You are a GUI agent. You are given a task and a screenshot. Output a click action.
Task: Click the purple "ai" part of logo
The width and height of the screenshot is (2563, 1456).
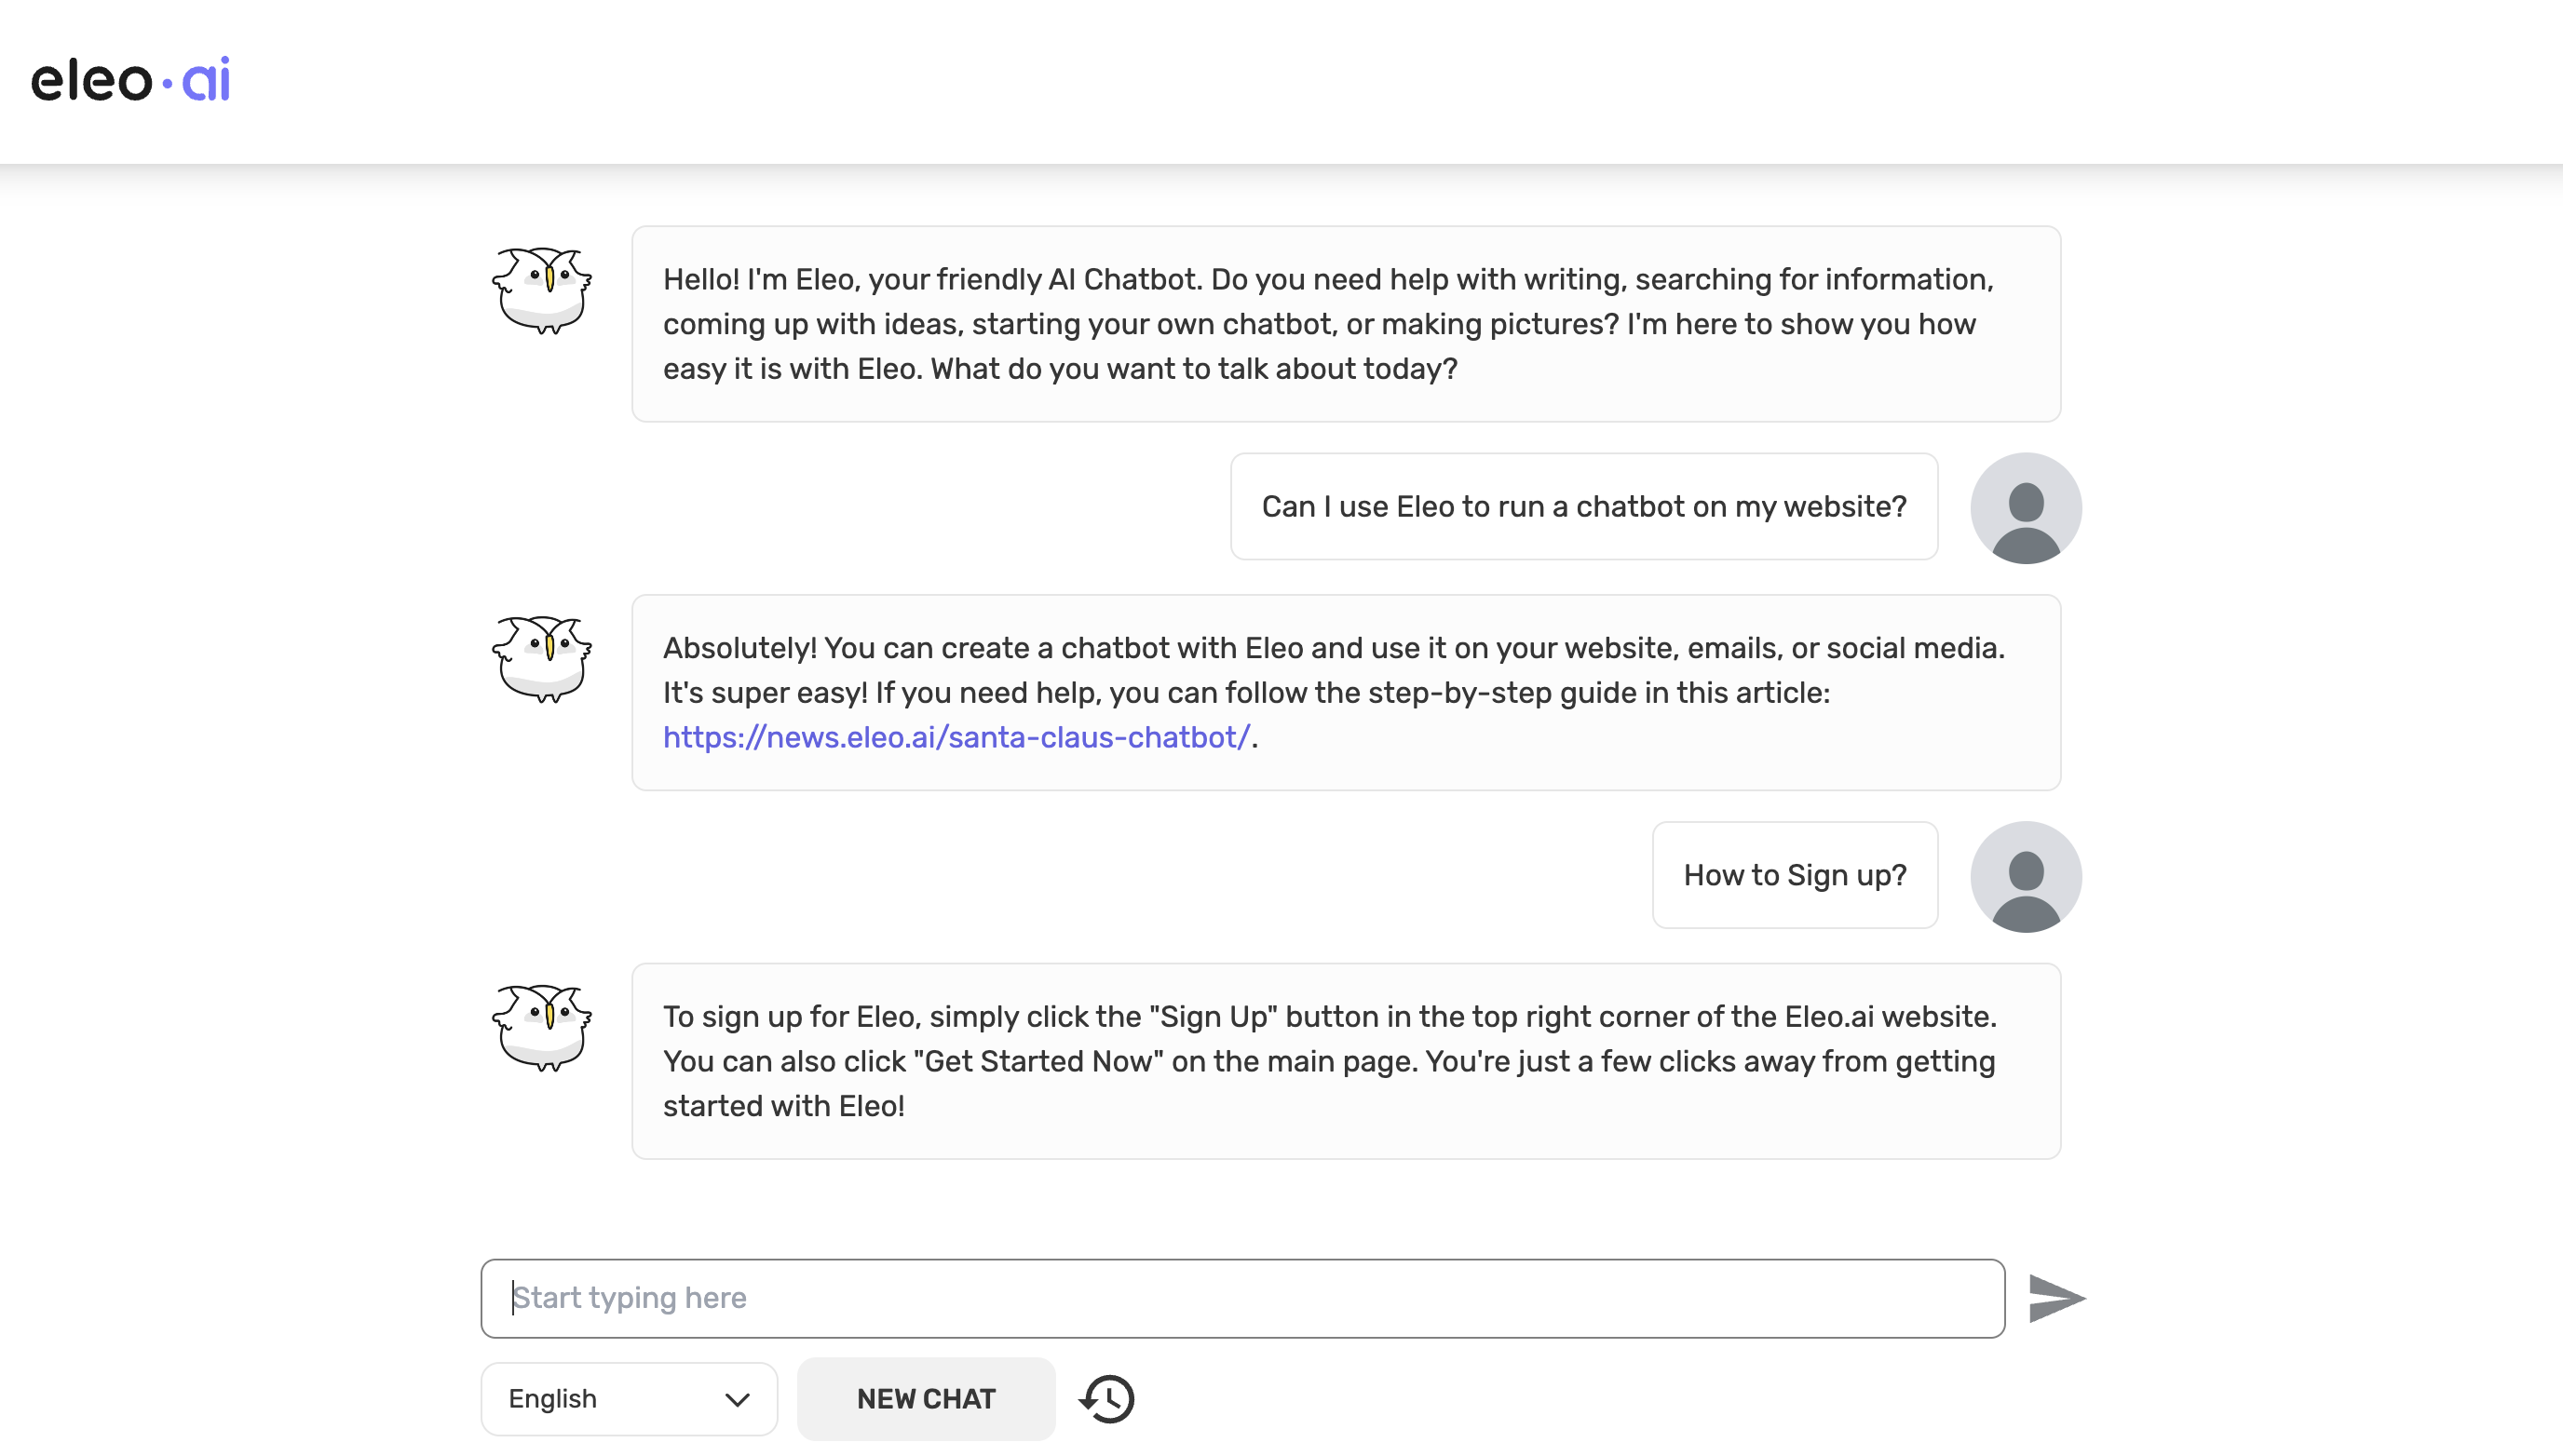pos(206,80)
